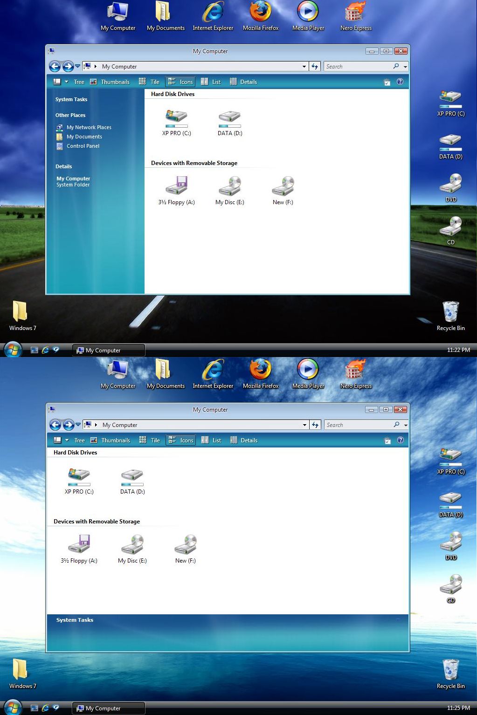Launch Mozilla Firefox on the sky wallpaper desktop

click(x=260, y=371)
